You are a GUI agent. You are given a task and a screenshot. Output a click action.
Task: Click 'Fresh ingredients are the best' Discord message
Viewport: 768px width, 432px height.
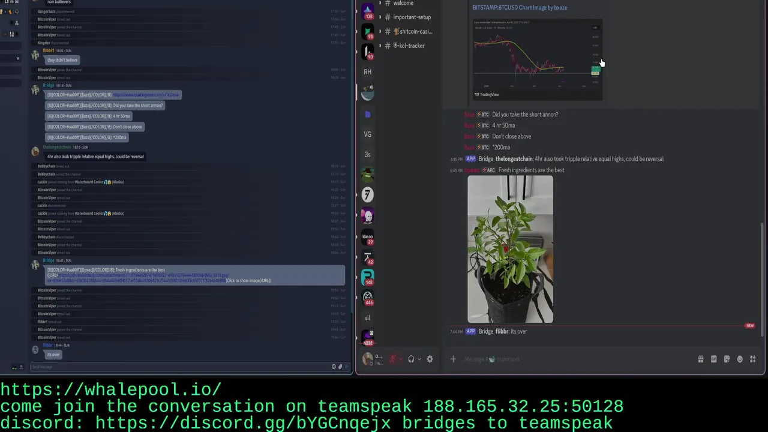tap(531, 170)
